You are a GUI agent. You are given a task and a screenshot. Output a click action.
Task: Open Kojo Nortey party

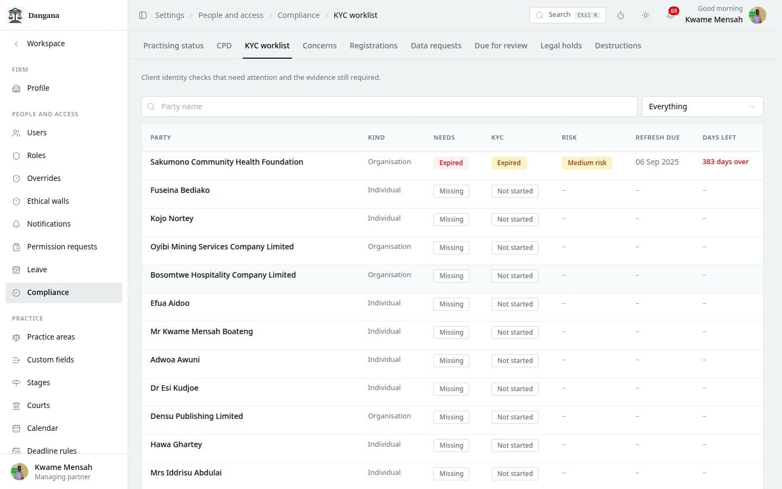172,218
